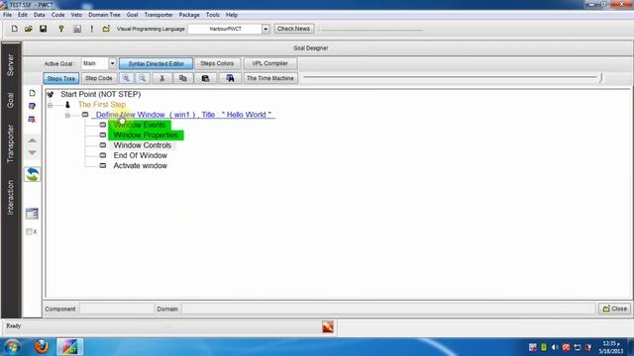Open the Domain Tree menu

[x=104, y=15]
